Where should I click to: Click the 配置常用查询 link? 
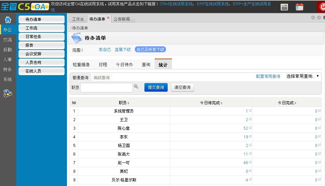(x=268, y=76)
